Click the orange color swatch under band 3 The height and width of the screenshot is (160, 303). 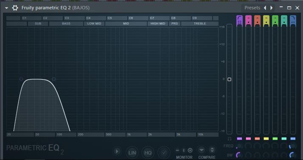click(257, 138)
